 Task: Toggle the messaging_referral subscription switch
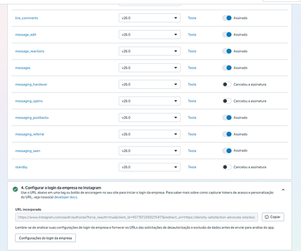[227, 134]
